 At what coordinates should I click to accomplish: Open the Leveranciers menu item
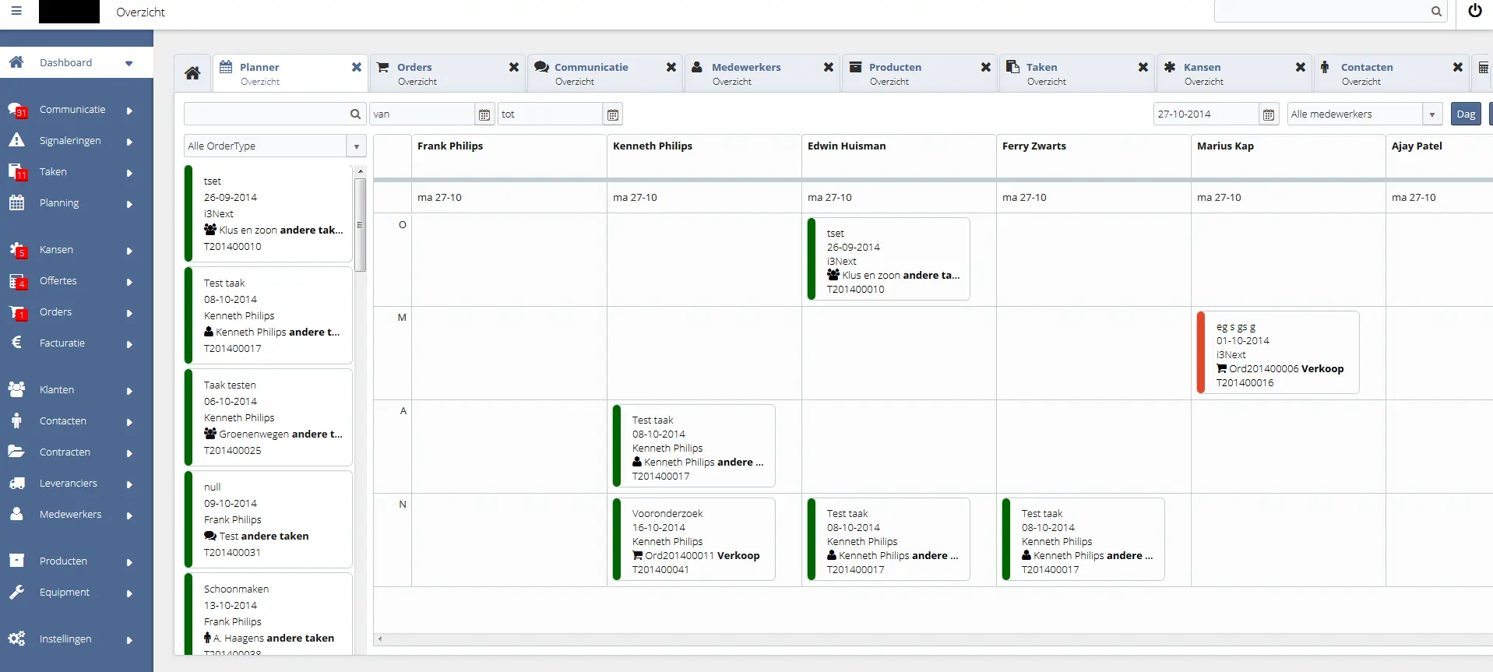coord(69,484)
